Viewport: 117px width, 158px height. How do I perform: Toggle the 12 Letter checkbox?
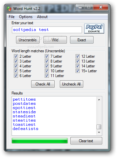point(77,56)
